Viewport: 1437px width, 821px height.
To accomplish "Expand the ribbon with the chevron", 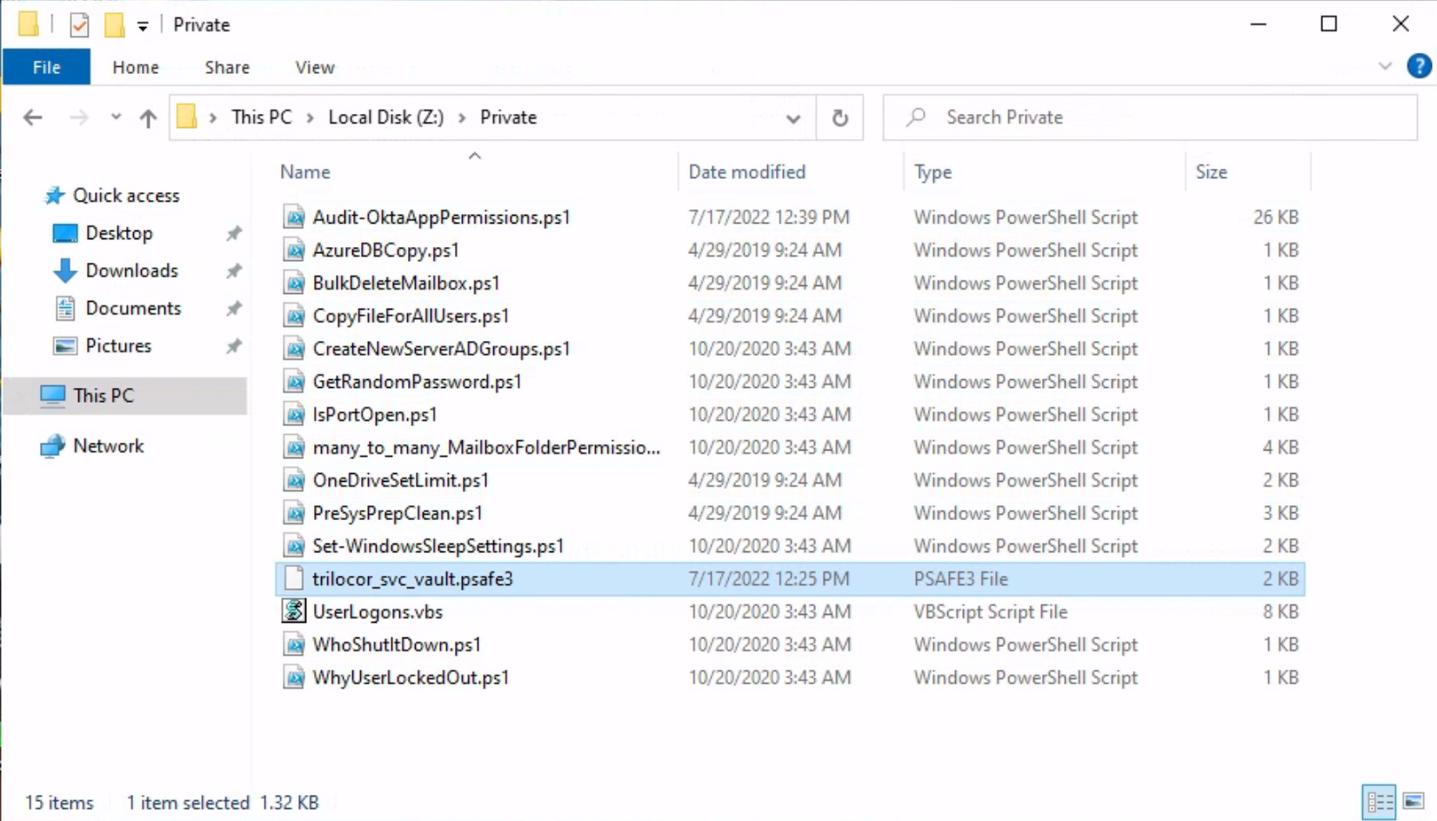I will [1385, 66].
